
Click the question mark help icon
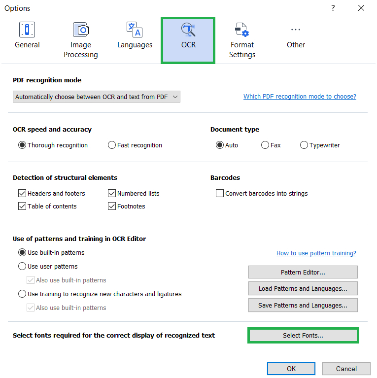click(x=333, y=8)
